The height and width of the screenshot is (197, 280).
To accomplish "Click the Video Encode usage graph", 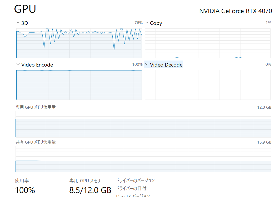I will tap(79, 85).
